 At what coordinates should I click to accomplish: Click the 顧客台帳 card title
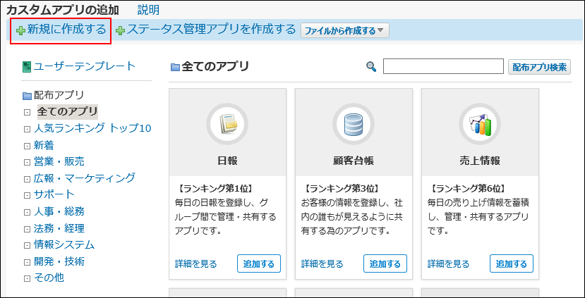[x=354, y=161]
